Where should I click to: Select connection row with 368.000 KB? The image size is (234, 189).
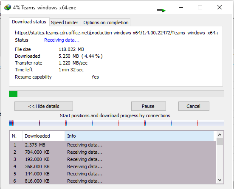(113, 166)
